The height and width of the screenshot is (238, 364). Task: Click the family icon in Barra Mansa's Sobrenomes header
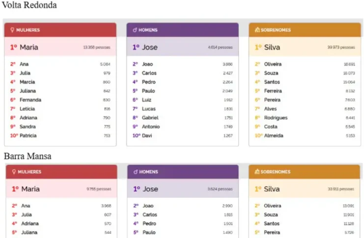pyautogui.click(x=257, y=172)
